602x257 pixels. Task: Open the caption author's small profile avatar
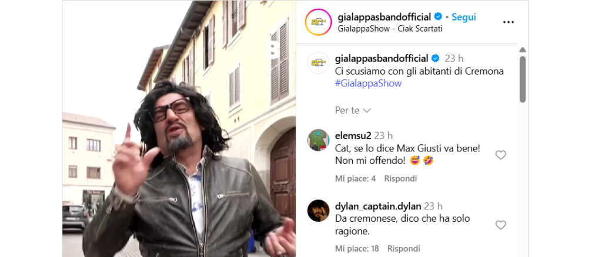tap(318, 63)
